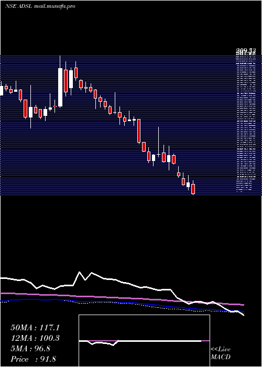Click inside the MACD indicator box

click(x=144, y=341)
